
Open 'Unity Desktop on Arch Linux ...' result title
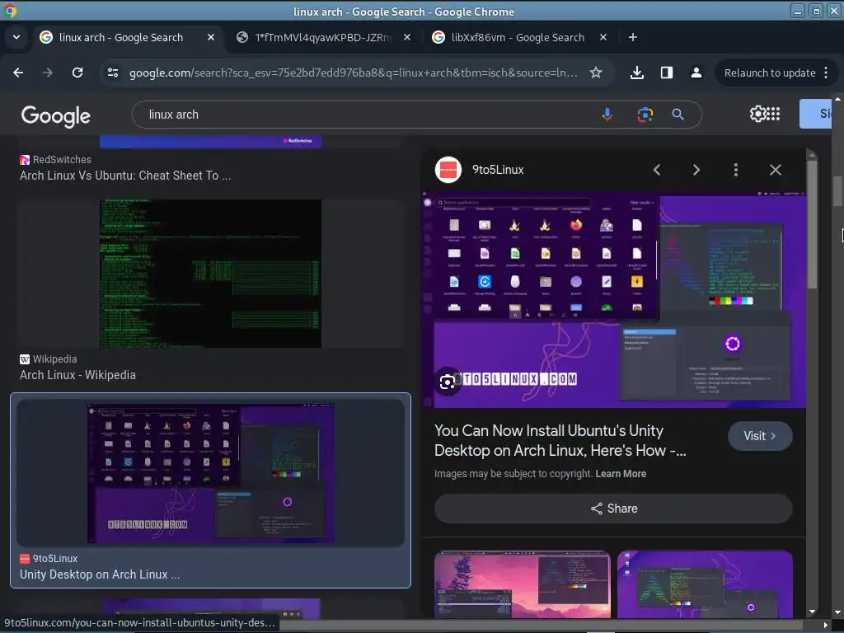(100, 574)
